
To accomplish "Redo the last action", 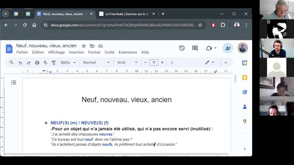I will click(29, 63).
